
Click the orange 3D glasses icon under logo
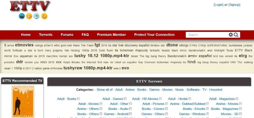44,16
